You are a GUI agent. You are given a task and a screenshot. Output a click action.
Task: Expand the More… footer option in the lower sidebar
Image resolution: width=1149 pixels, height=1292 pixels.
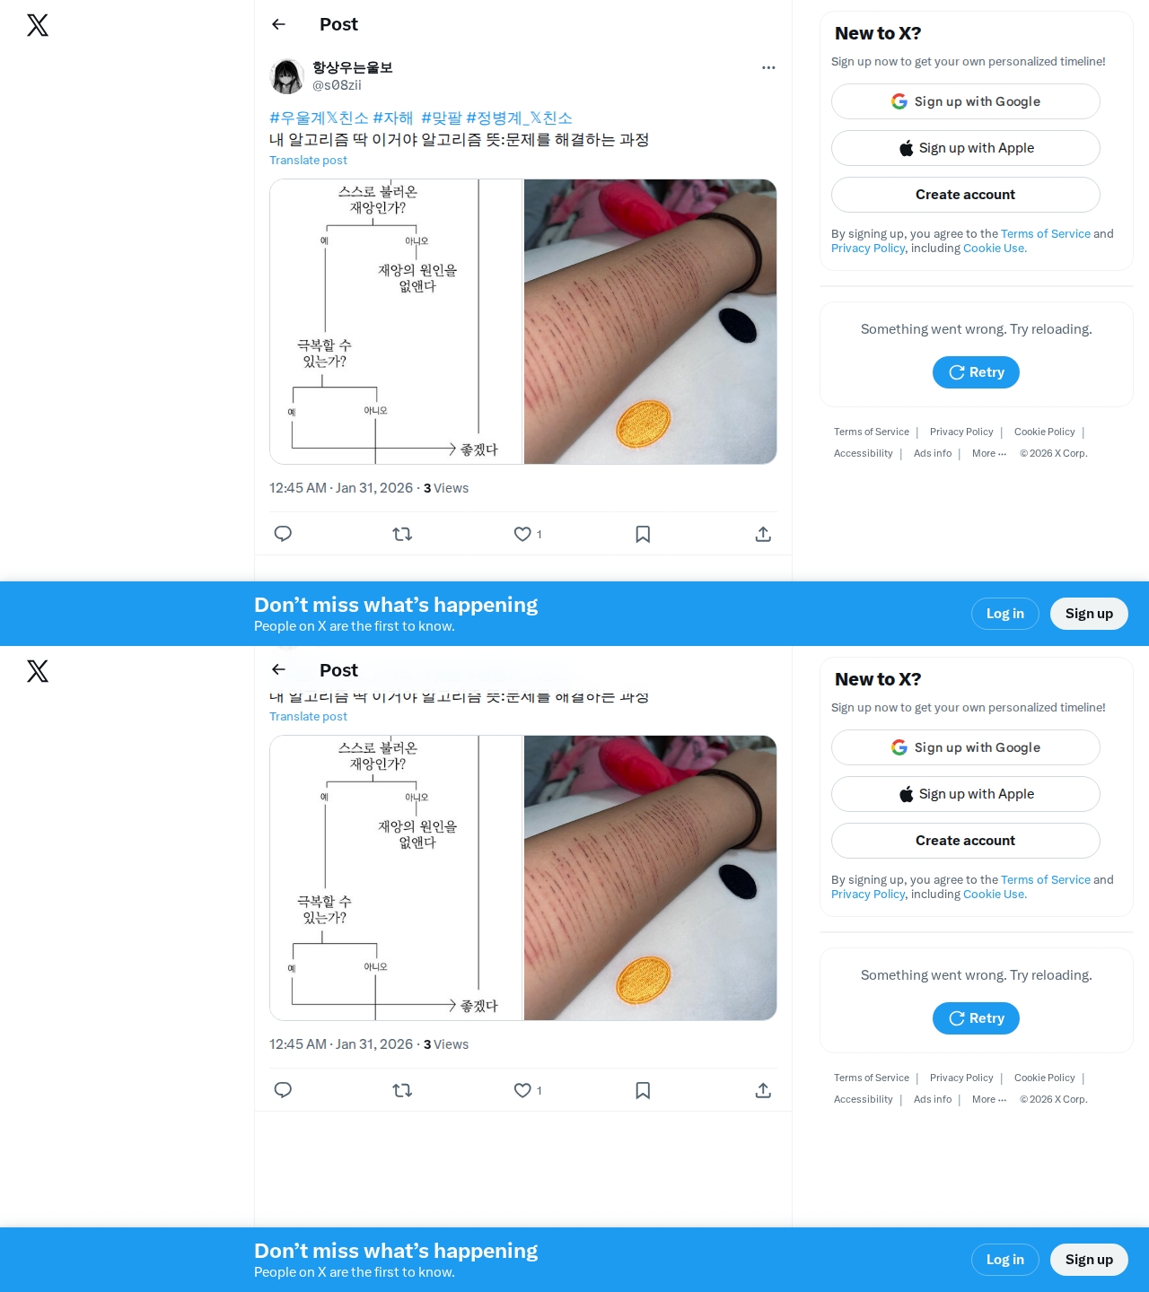pyautogui.click(x=989, y=1100)
